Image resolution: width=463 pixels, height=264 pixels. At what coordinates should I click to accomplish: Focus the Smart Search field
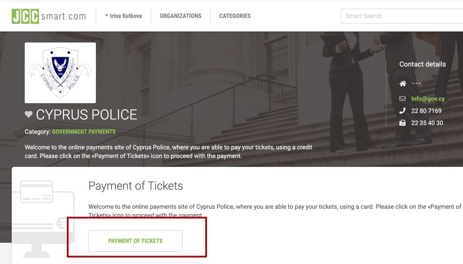tap(401, 16)
